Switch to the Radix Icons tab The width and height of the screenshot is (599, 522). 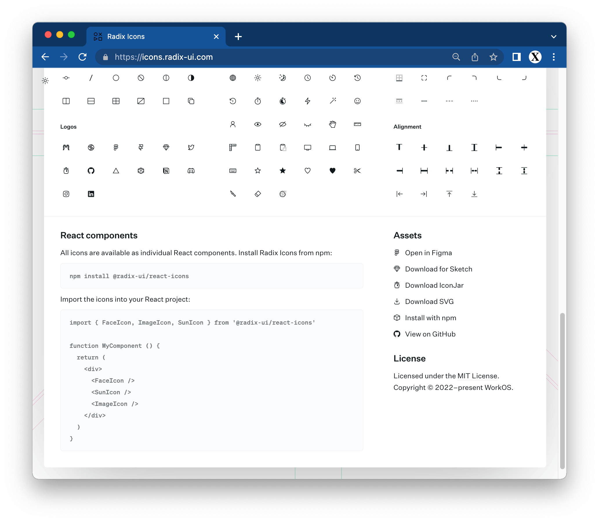tap(156, 36)
